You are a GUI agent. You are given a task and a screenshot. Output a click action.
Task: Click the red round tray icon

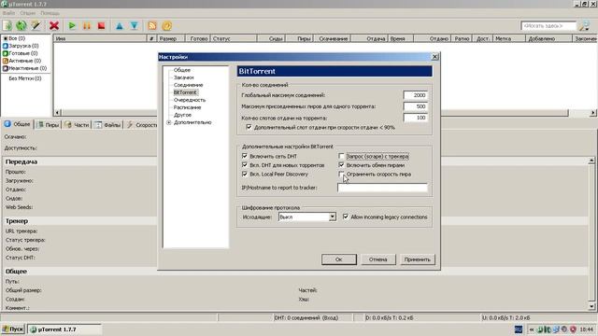pos(573,329)
